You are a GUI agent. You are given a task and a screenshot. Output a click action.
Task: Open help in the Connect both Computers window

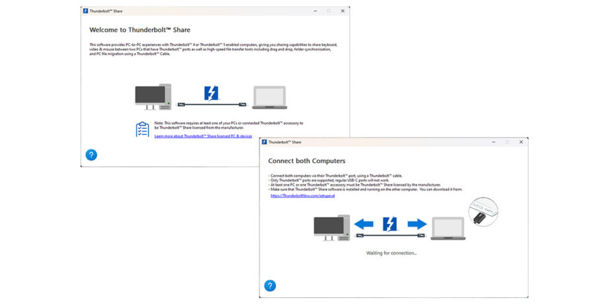[270, 285]
